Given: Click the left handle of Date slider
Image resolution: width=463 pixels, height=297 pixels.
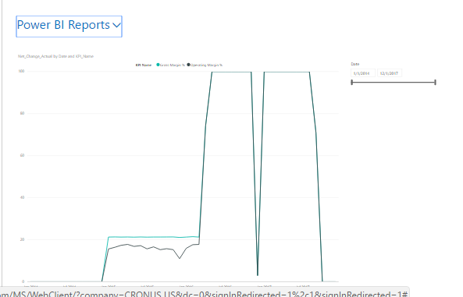Looking at the screenshot, I should pos(351,83).
